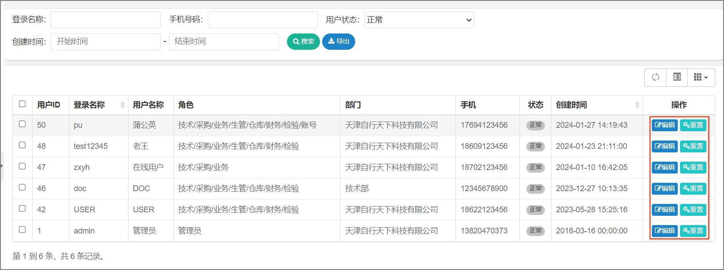Click the blue 导出 export button

[338, 41]
